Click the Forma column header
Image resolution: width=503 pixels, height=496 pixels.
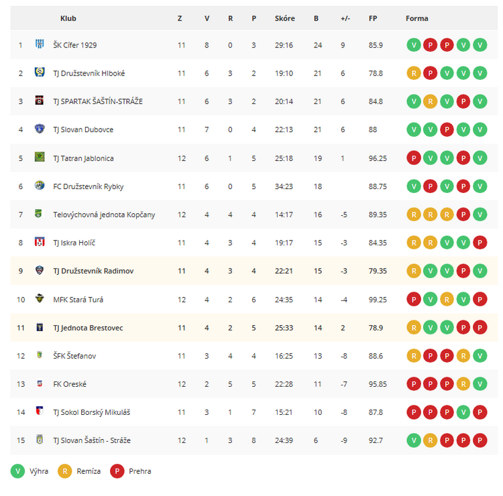pos(416,19)
